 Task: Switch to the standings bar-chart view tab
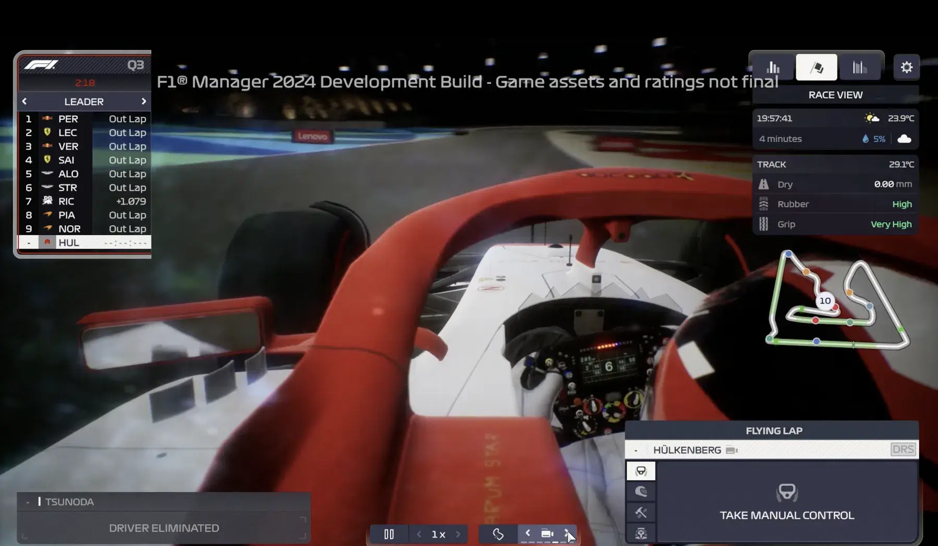click(773, 67)
